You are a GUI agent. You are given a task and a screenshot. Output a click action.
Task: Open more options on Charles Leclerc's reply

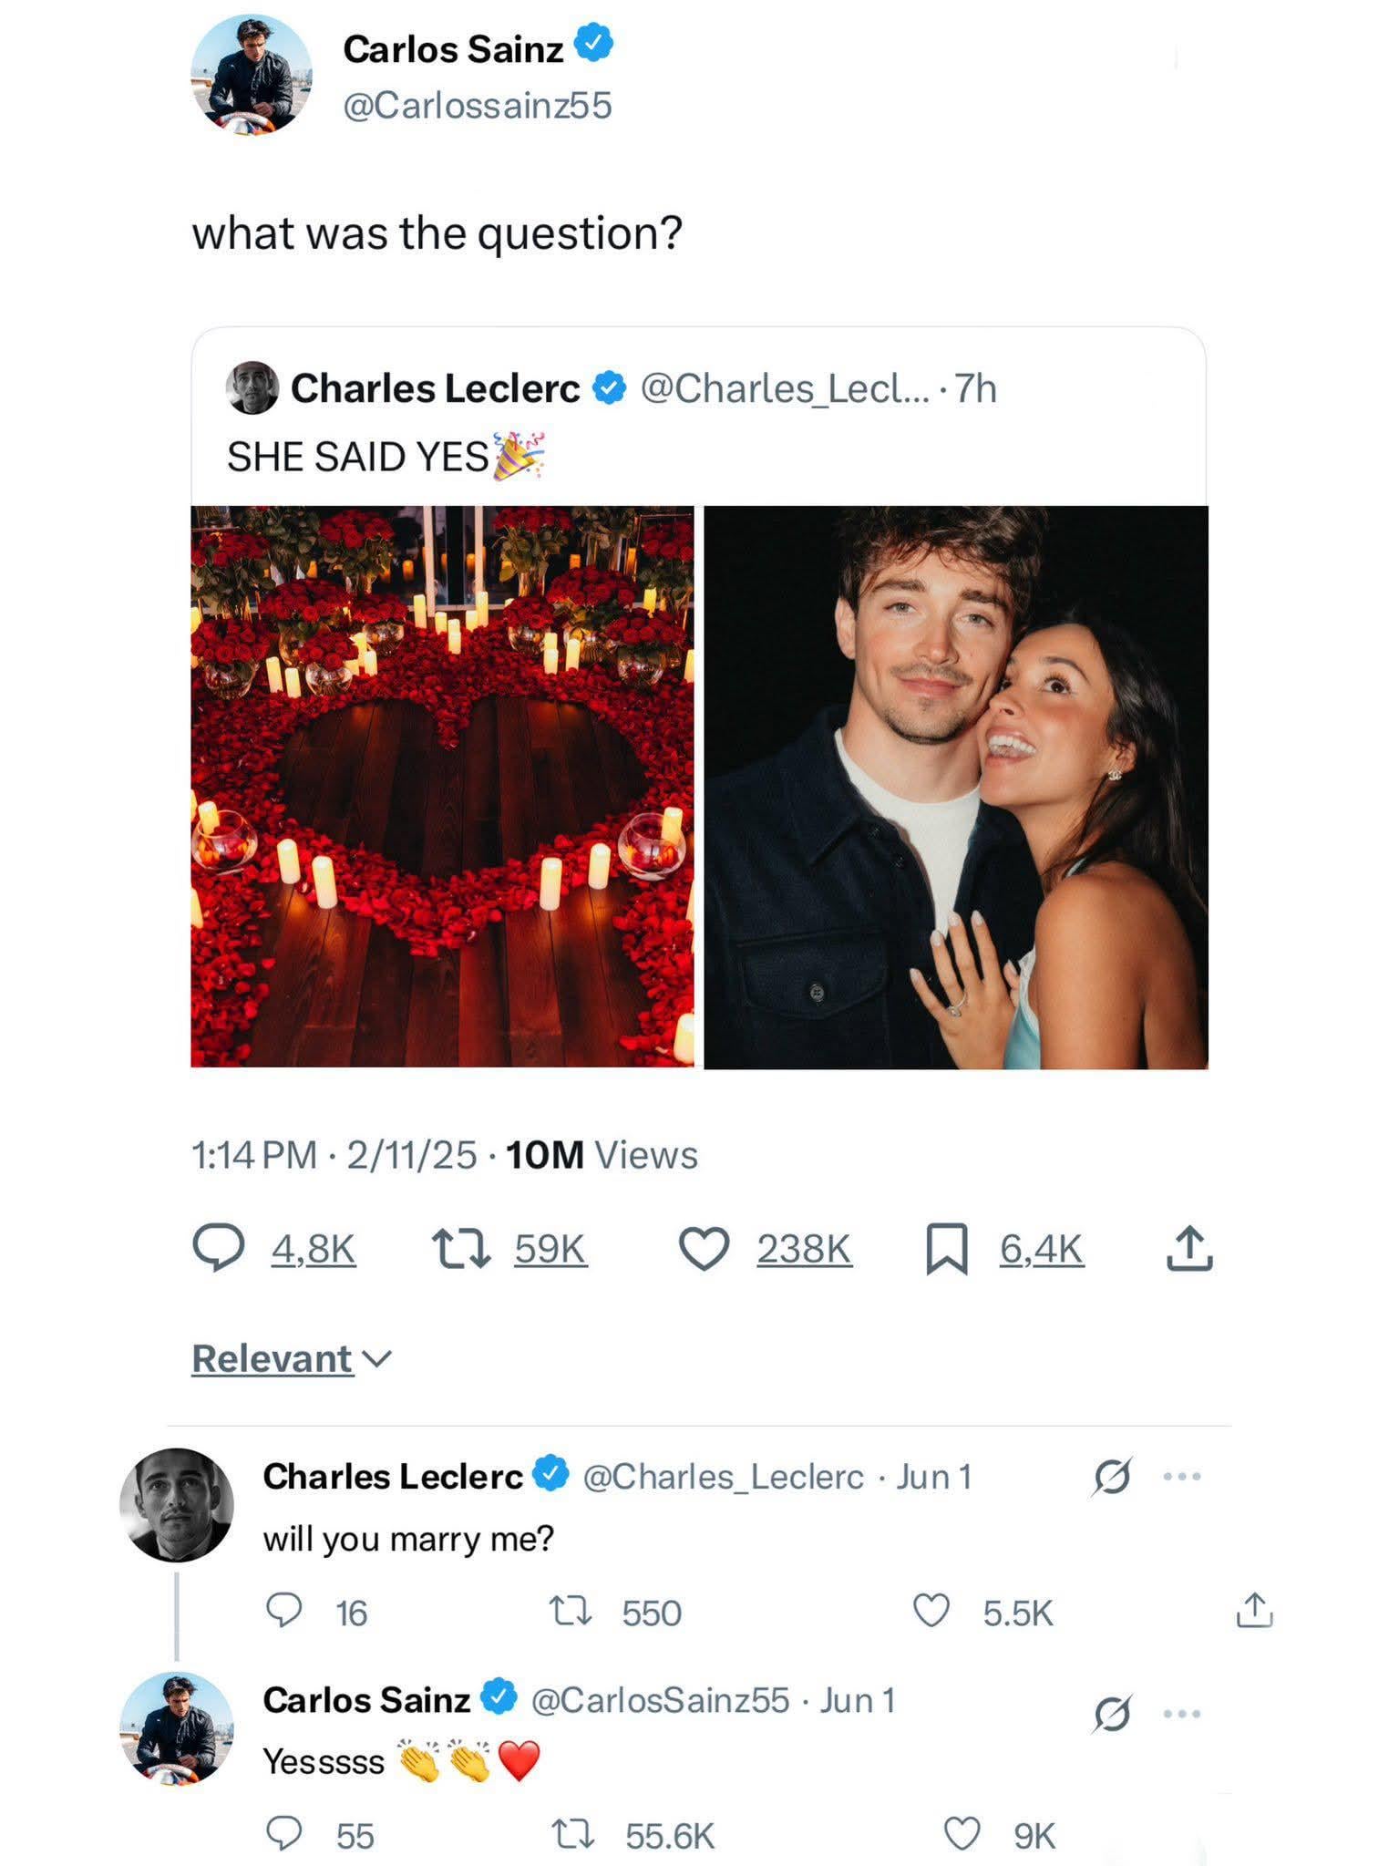pos(1182,1476)
